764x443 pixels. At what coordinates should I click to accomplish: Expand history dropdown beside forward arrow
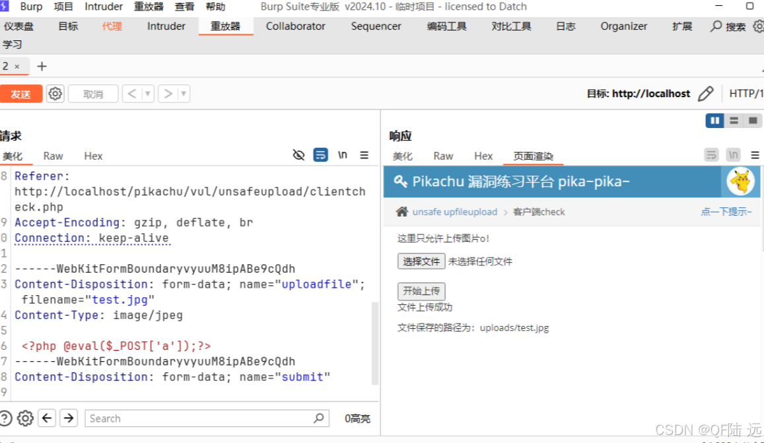[184, 94]
